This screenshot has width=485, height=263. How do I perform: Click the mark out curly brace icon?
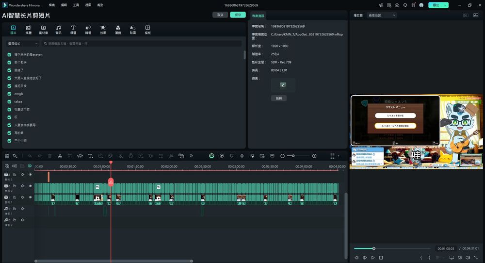pos(429,258)
